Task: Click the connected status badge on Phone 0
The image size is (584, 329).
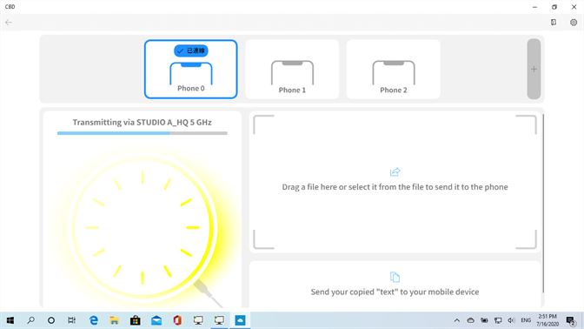Action: click(190, 50)
